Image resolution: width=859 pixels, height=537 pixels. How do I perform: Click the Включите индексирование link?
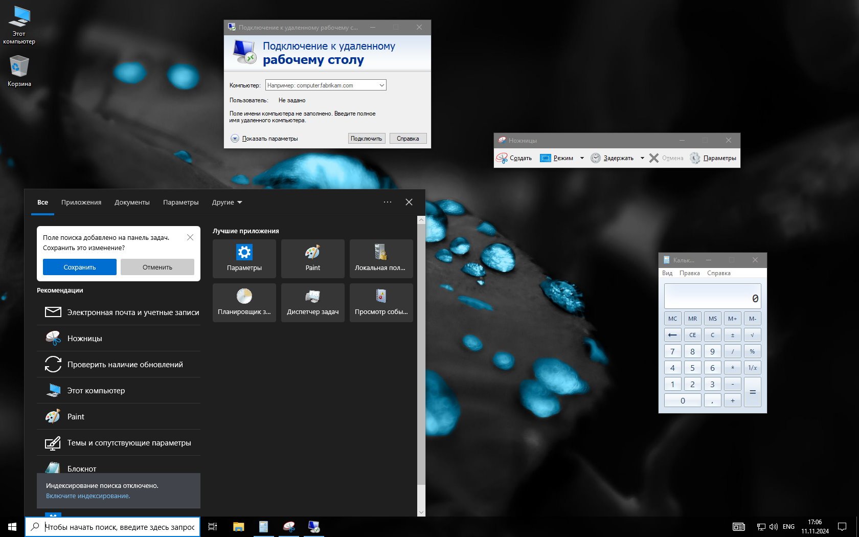88,496
